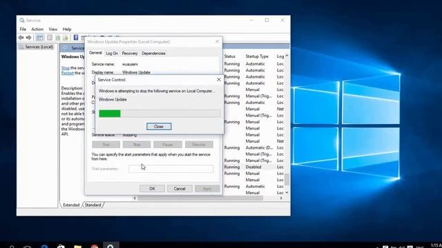442x248 pixels.
Task: Open File Explorer from the taskbar
Action: point(77,247)
